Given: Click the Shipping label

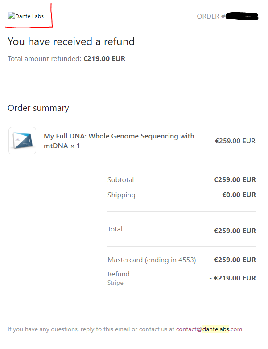Looking at the screenshot, I should point(121,195).
